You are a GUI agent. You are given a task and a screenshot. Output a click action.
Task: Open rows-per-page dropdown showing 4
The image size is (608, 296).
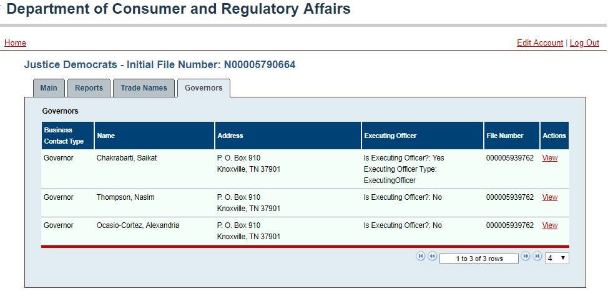(x=557, y=258)
